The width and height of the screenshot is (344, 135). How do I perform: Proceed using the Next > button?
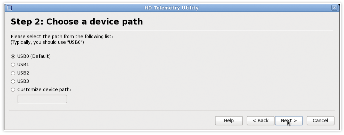[x=289, y=121]
